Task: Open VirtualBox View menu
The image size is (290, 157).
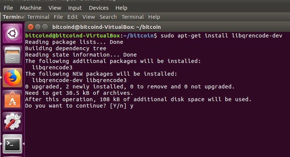Action: click(x=55, y=8)
